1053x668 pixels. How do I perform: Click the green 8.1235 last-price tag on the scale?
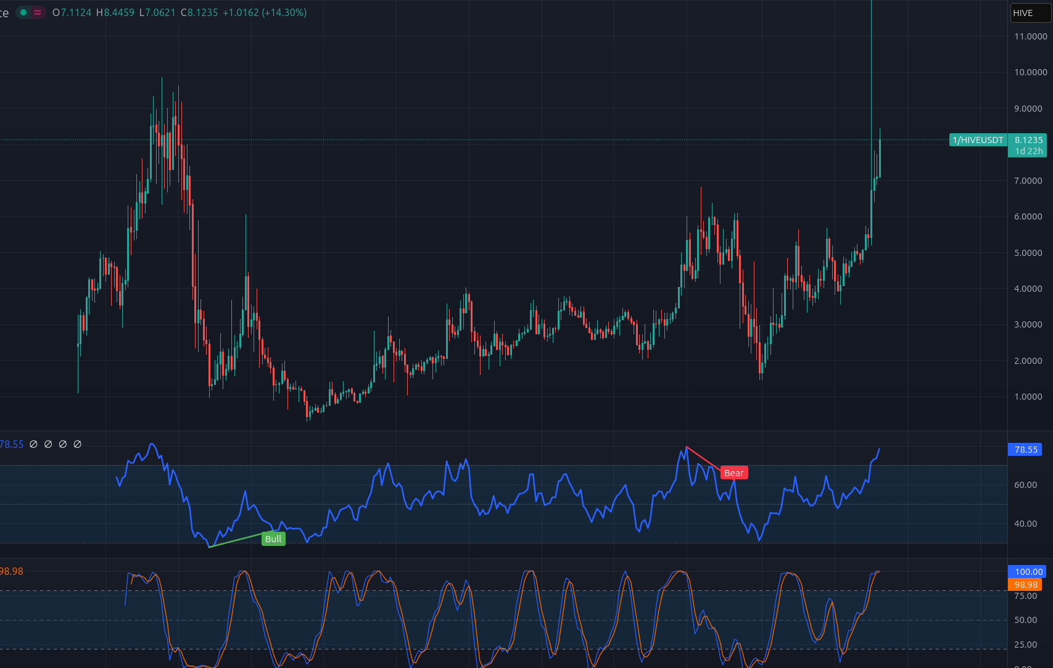click(x=1028, y=140)
